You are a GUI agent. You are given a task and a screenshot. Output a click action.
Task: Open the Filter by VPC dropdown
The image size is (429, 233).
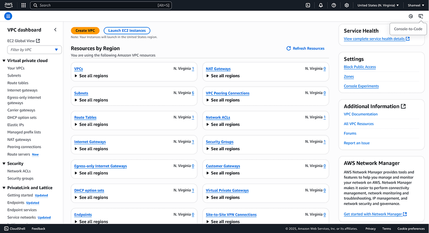pyautogui.click(x=34, y=50)
